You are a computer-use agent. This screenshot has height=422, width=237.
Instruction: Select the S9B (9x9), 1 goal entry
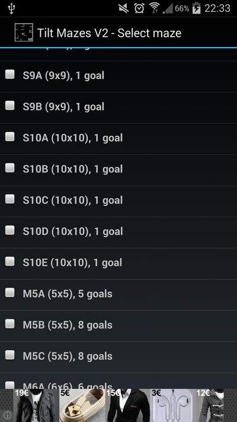[118, 107]
